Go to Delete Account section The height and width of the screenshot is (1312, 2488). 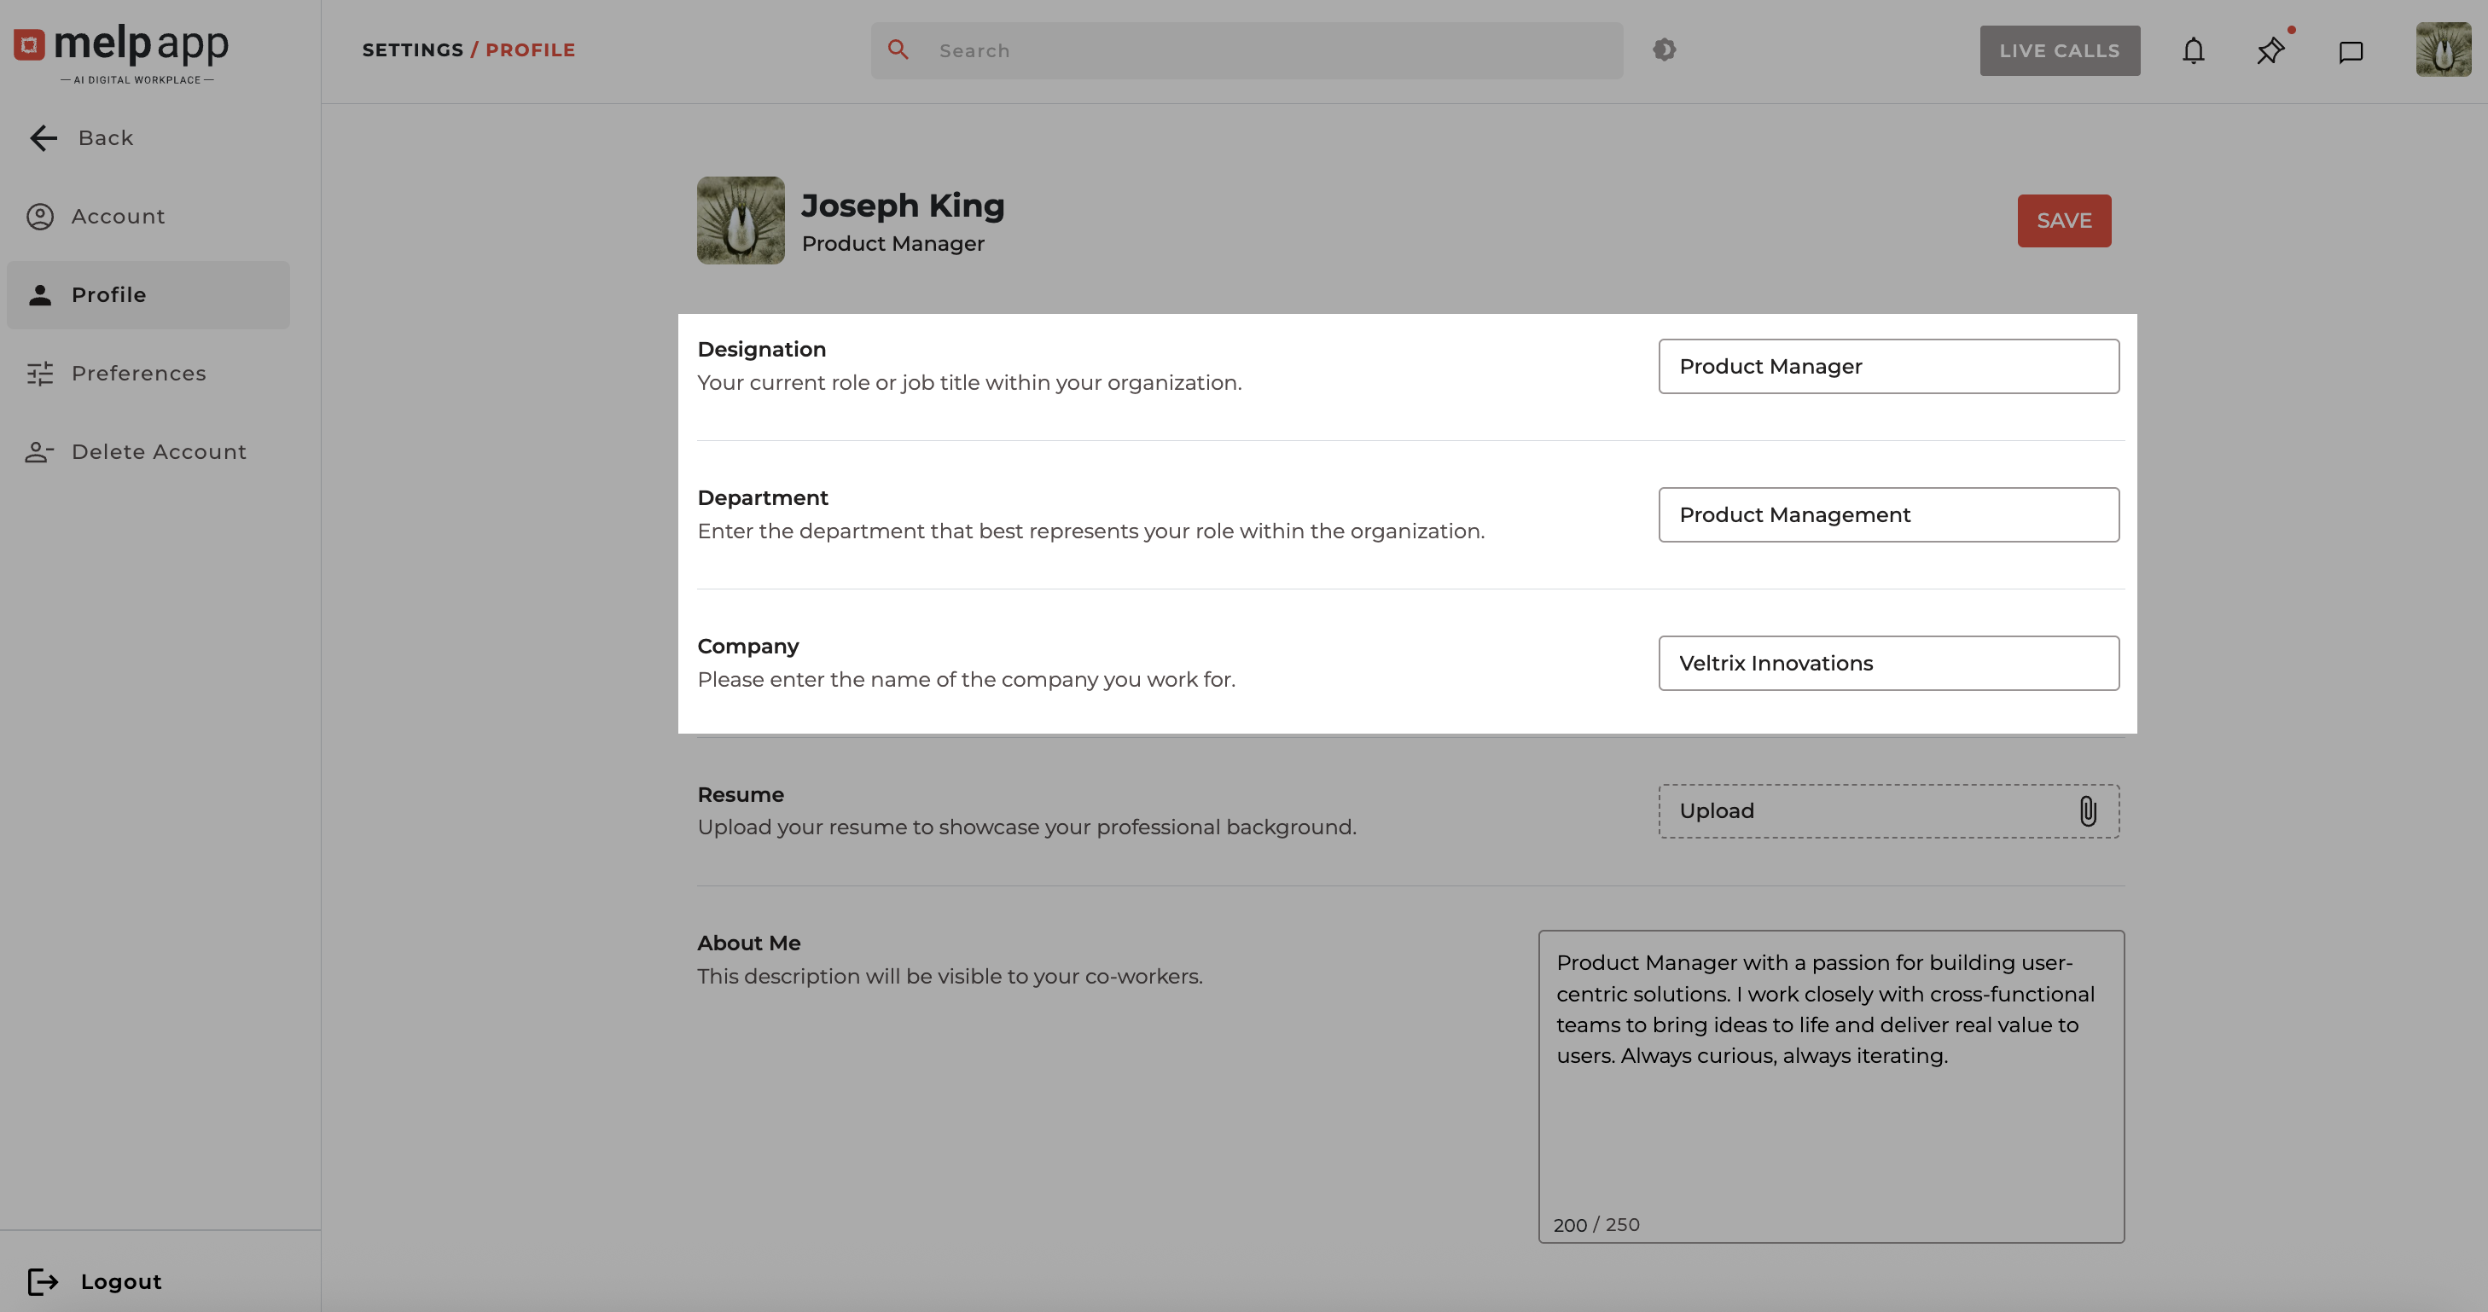[159, 452]
